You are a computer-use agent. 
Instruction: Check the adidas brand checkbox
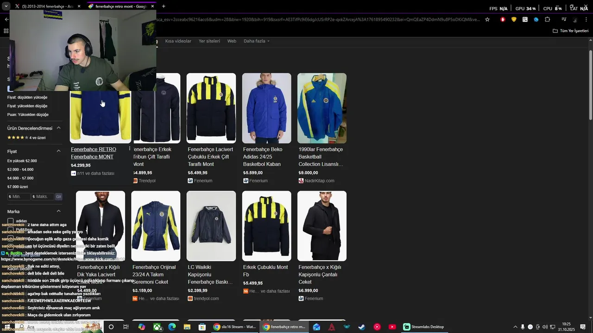point(11,221)
